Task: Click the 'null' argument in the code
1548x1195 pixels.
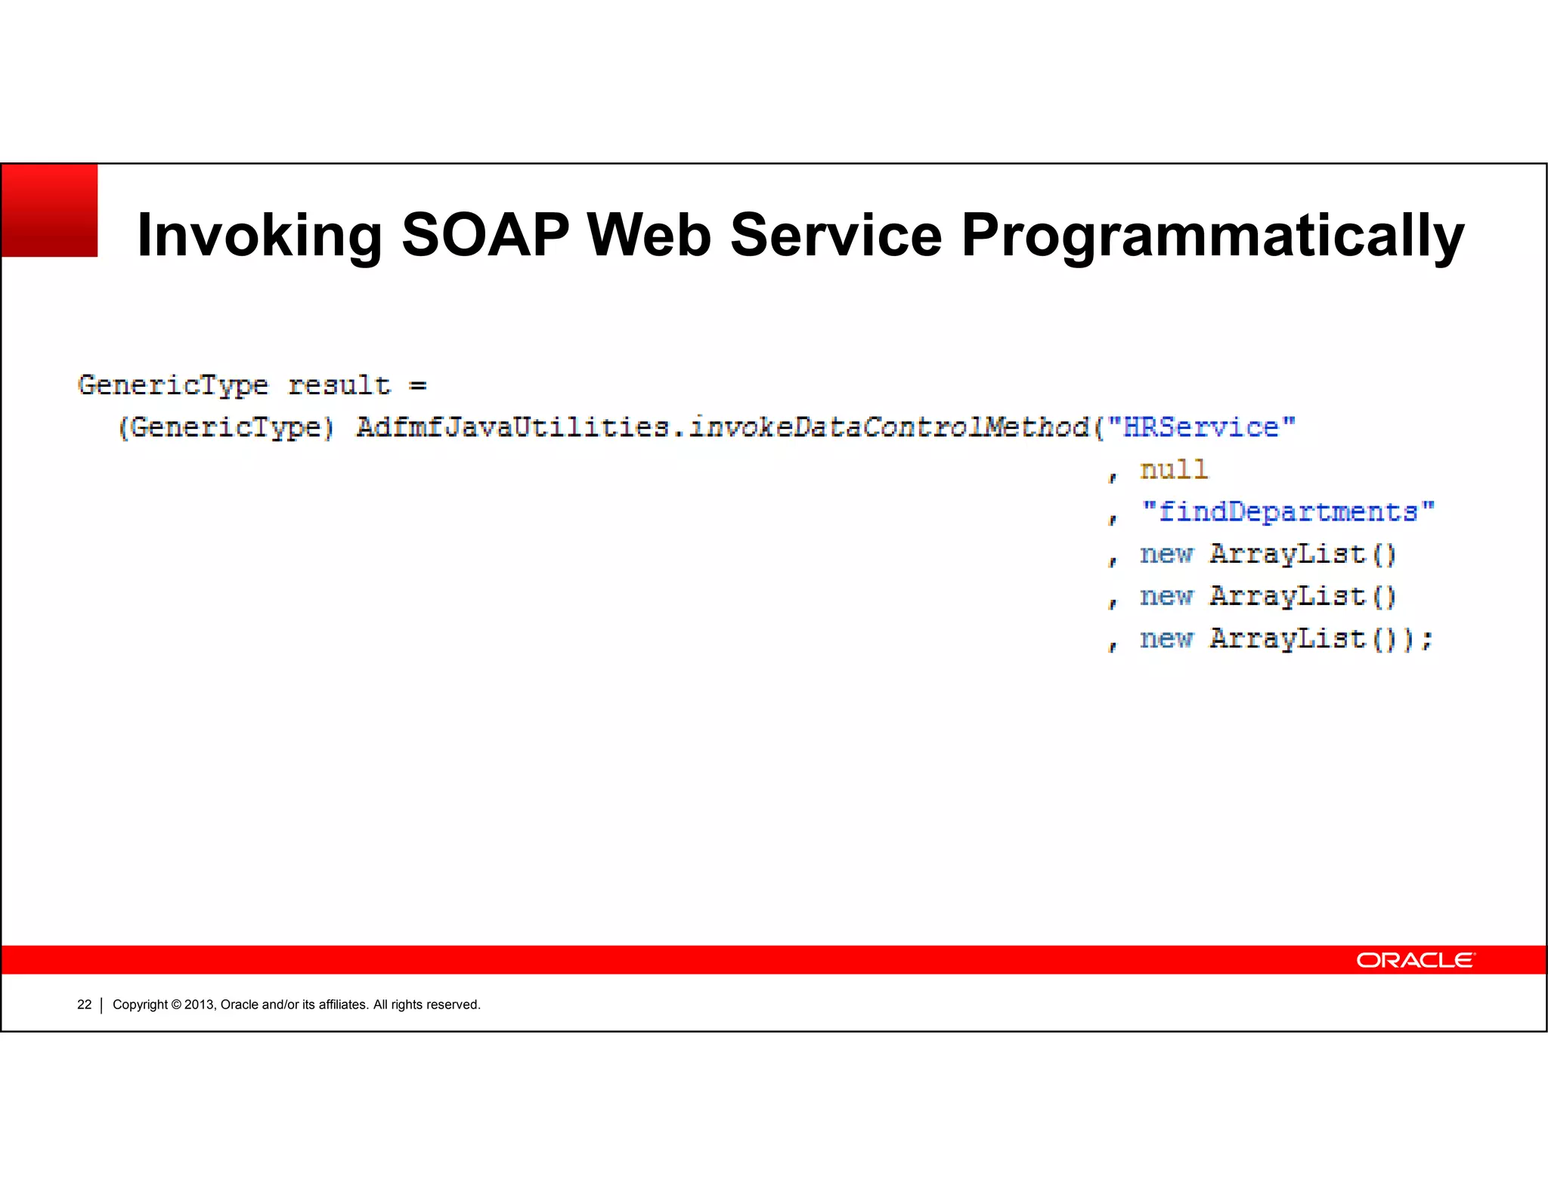Action: (1174, 469)
